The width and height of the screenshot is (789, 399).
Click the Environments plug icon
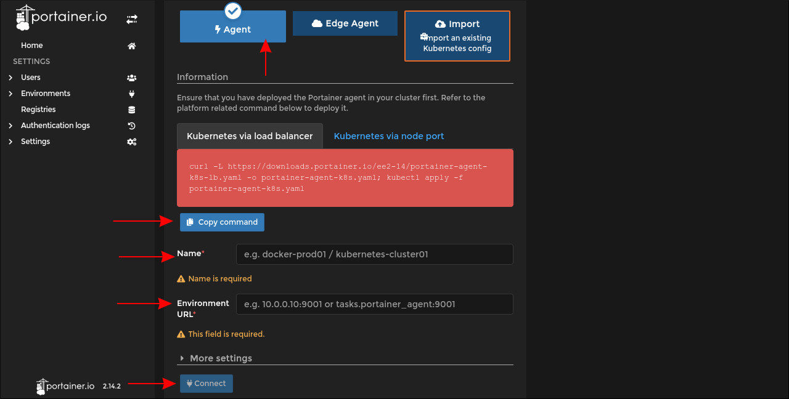pyautogui.click(x=131, y=94)
